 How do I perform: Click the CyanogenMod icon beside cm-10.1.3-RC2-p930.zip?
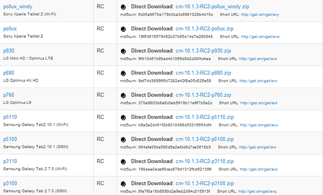tap(123, 51)
